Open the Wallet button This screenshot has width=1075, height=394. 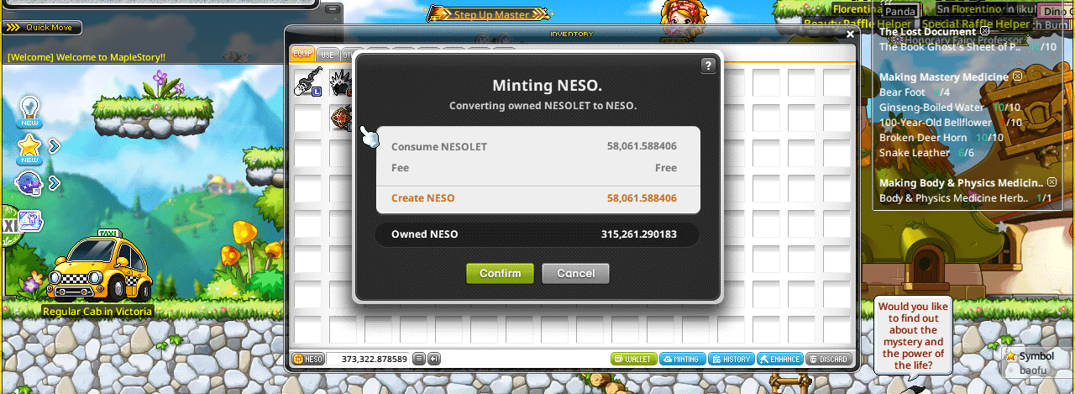point(633,359)
